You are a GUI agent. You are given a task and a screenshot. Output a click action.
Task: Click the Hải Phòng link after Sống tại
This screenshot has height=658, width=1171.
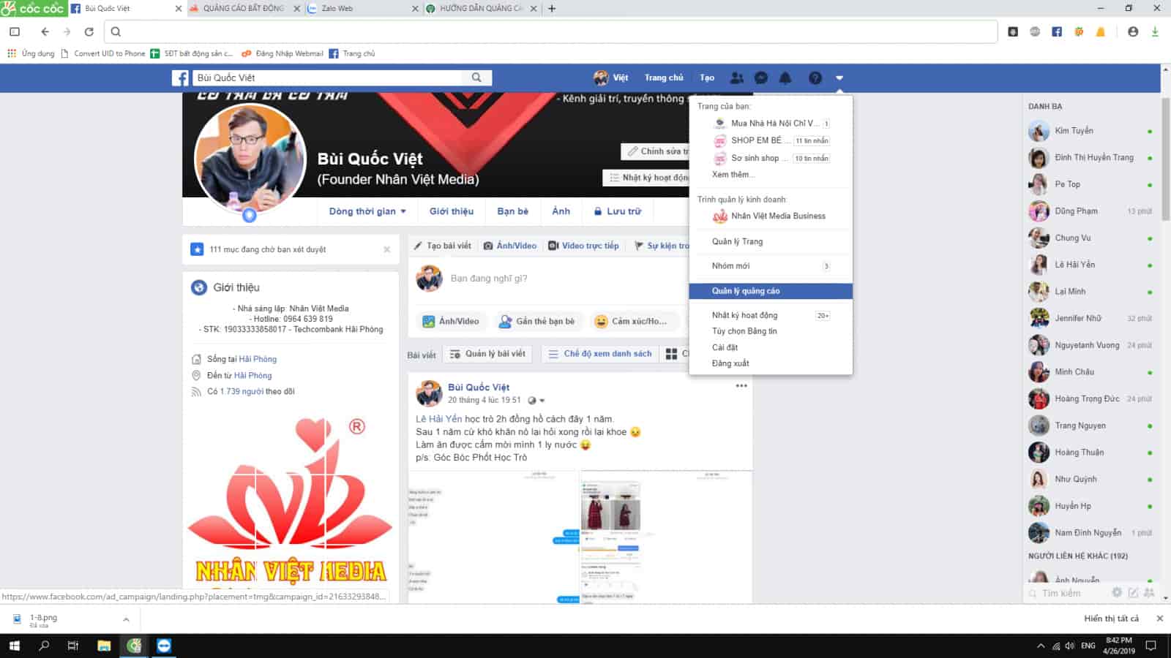coord(258,359)
